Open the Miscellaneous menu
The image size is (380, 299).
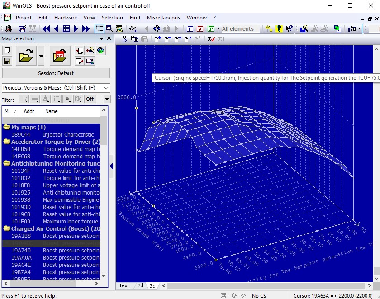(x=163, y=18)
